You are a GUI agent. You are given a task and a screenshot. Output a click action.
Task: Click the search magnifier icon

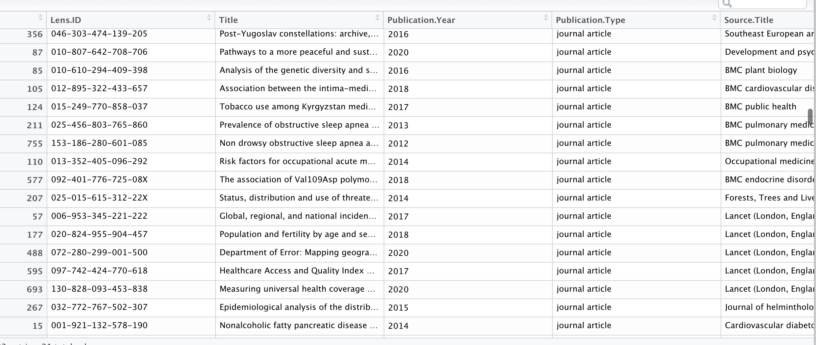point(727,4)
